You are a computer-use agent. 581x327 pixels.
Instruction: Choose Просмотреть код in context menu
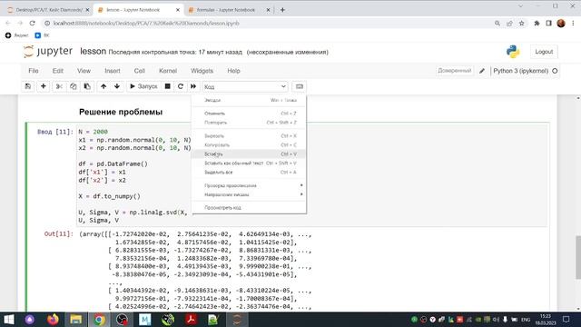250,208
